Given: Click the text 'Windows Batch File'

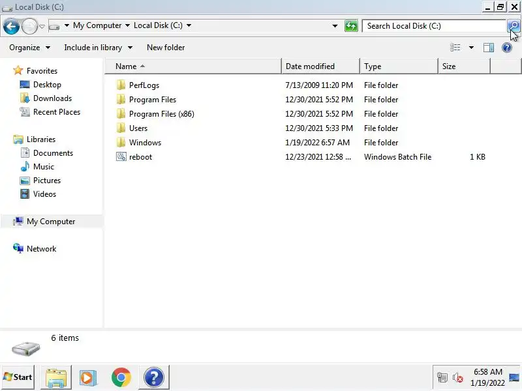Looking at the screenshot, I should pos(397,157).
